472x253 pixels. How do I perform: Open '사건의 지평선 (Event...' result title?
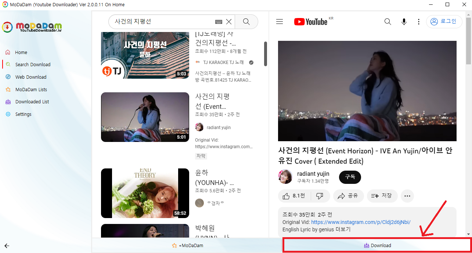212,101
